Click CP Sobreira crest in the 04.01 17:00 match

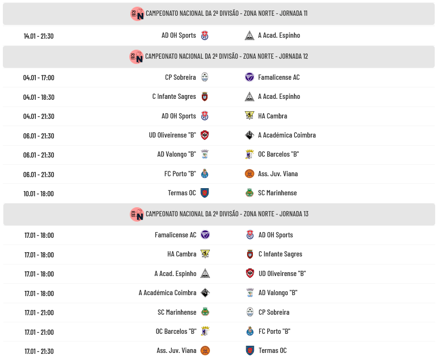(x=205, y=77)
